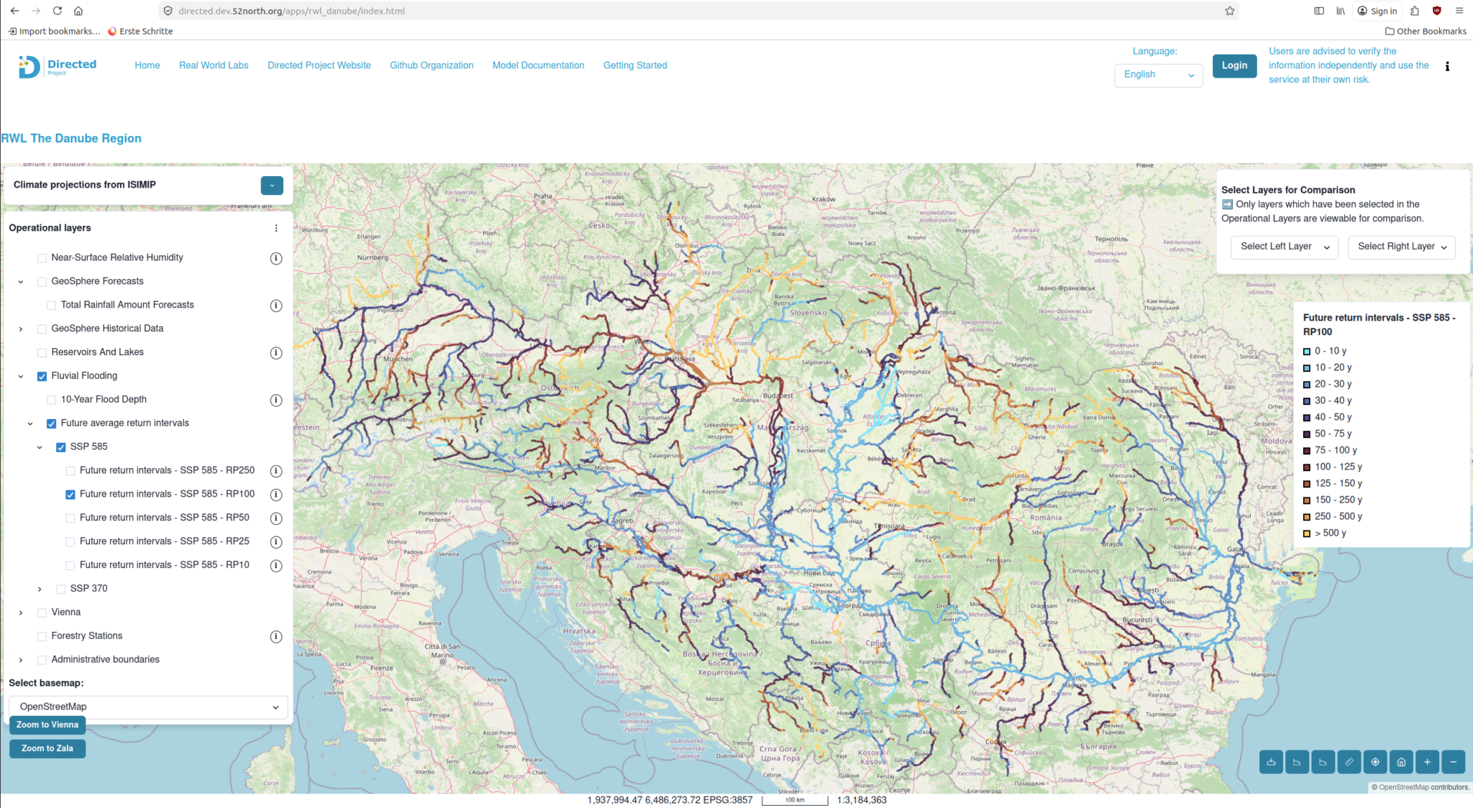The height and width of the screenshot is (808, 1473).
Task: Click the Login button
Action: tap(1234, 65)
